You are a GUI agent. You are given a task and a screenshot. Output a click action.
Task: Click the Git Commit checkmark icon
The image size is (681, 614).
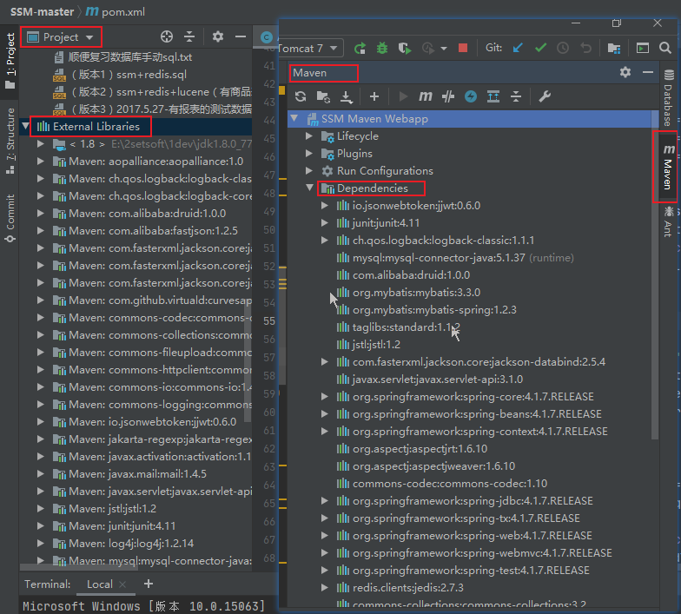pyautogui.click(x=540, y=49)
